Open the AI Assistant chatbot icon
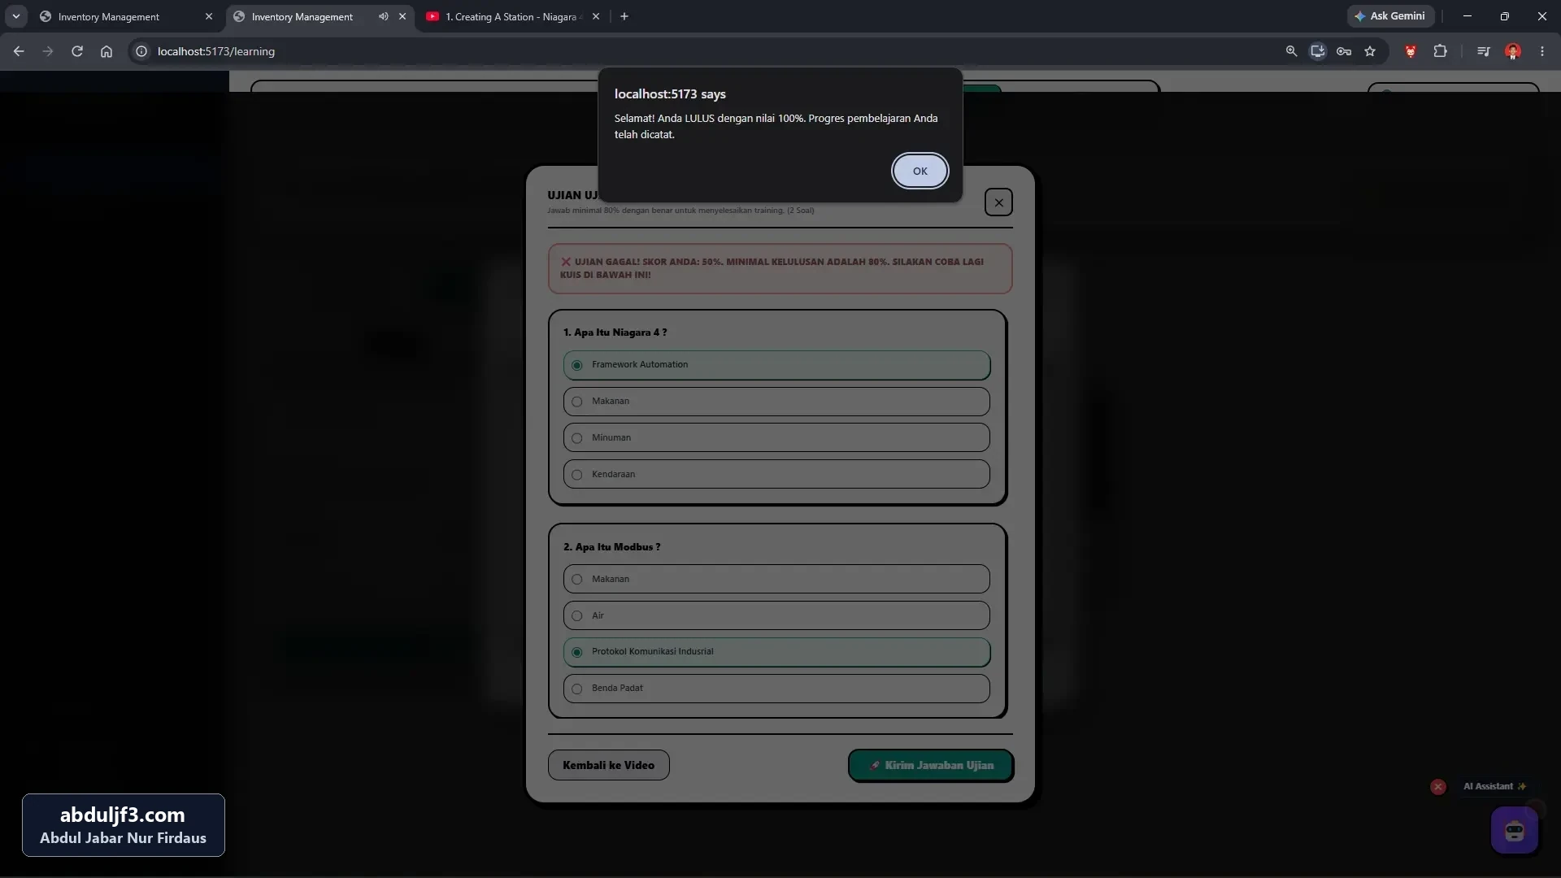This screenshot has width=1561, height=878. pos(1514,831)
